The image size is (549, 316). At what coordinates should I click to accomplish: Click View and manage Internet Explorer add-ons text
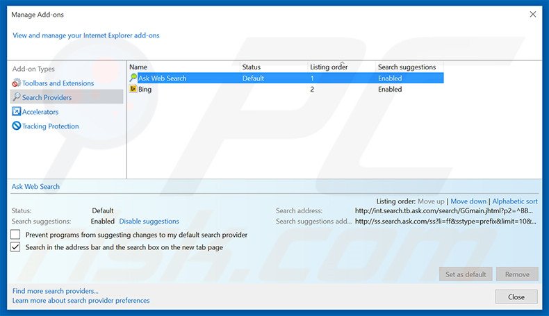coord(86,35)
